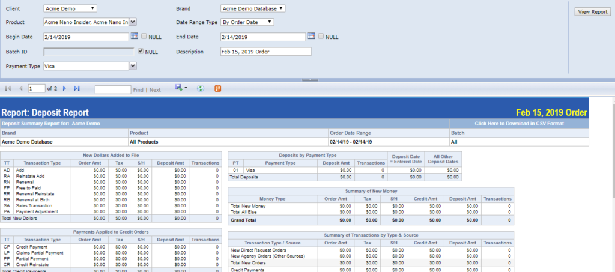Click the orange data feed icon

tap(217, 89)
